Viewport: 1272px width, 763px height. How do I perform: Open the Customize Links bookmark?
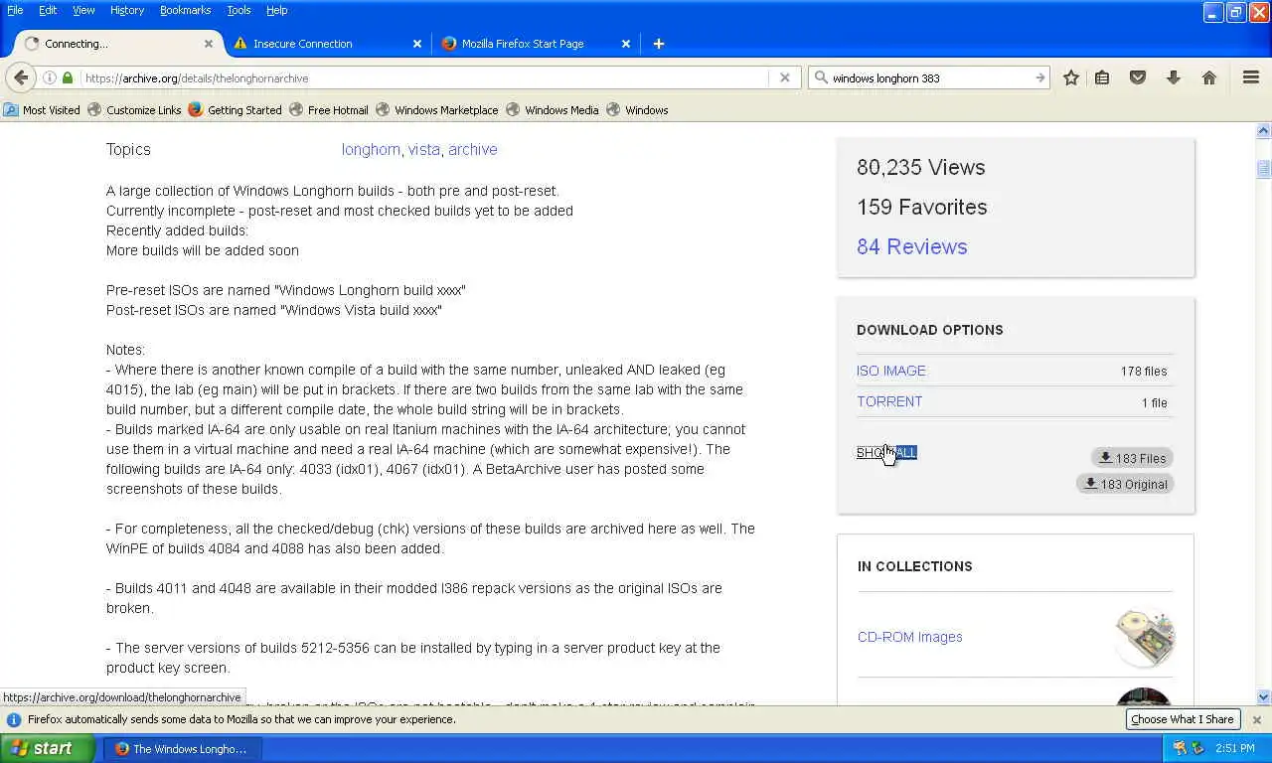point(134,110)
